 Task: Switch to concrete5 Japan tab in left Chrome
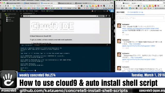coord(15,3)
